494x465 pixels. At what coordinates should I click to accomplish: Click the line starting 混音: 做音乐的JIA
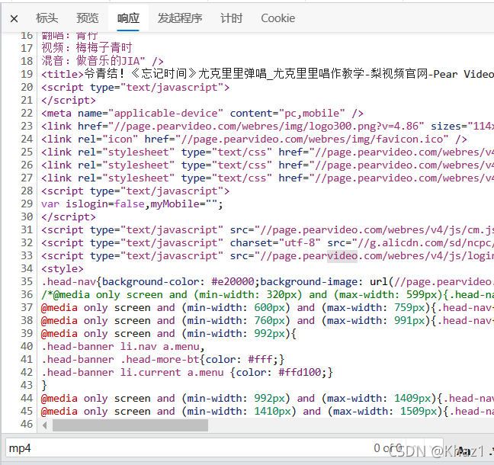click(x=102, y=61)
